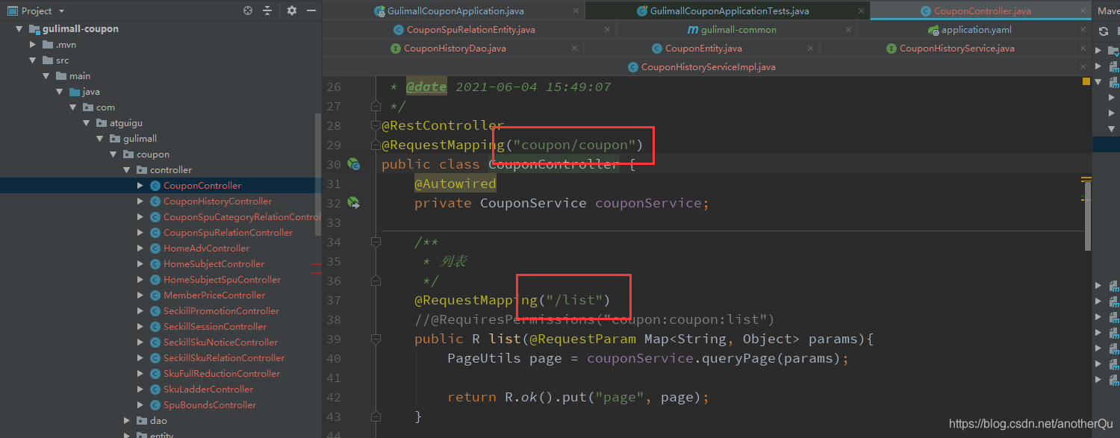Open Project panel settings gear
Screen dimensions: 1120x438
pyautogui.click(x=292, y=10)
